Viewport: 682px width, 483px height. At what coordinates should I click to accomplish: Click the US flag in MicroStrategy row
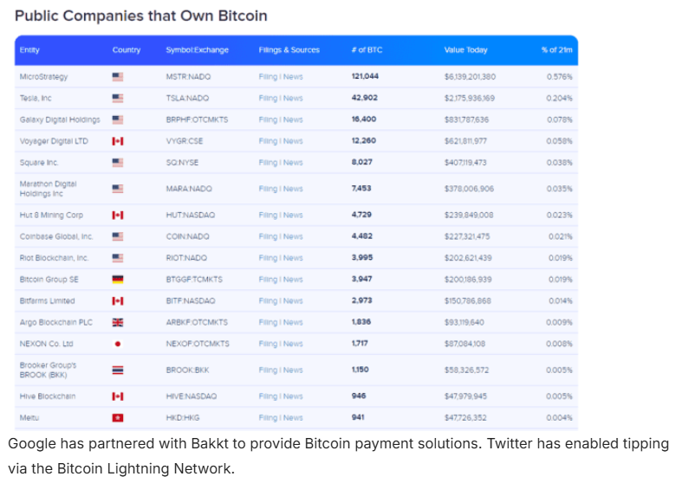pos(118,77)
